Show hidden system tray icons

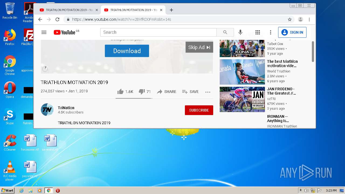point(301,190)
